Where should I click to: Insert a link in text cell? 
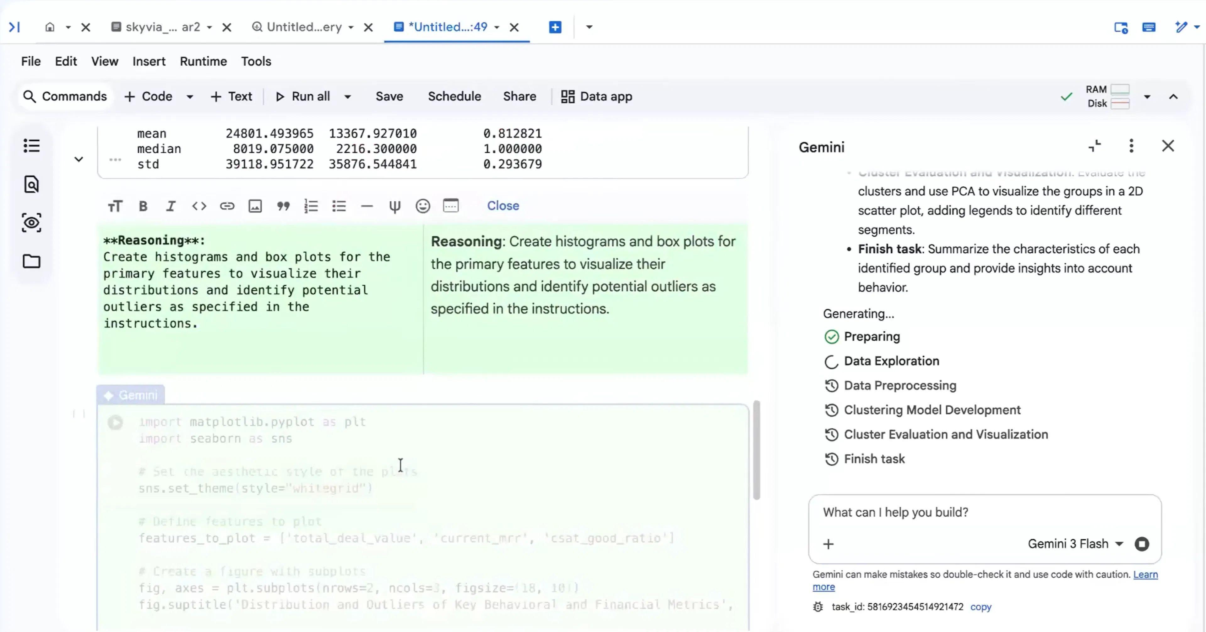pos(227,206)
